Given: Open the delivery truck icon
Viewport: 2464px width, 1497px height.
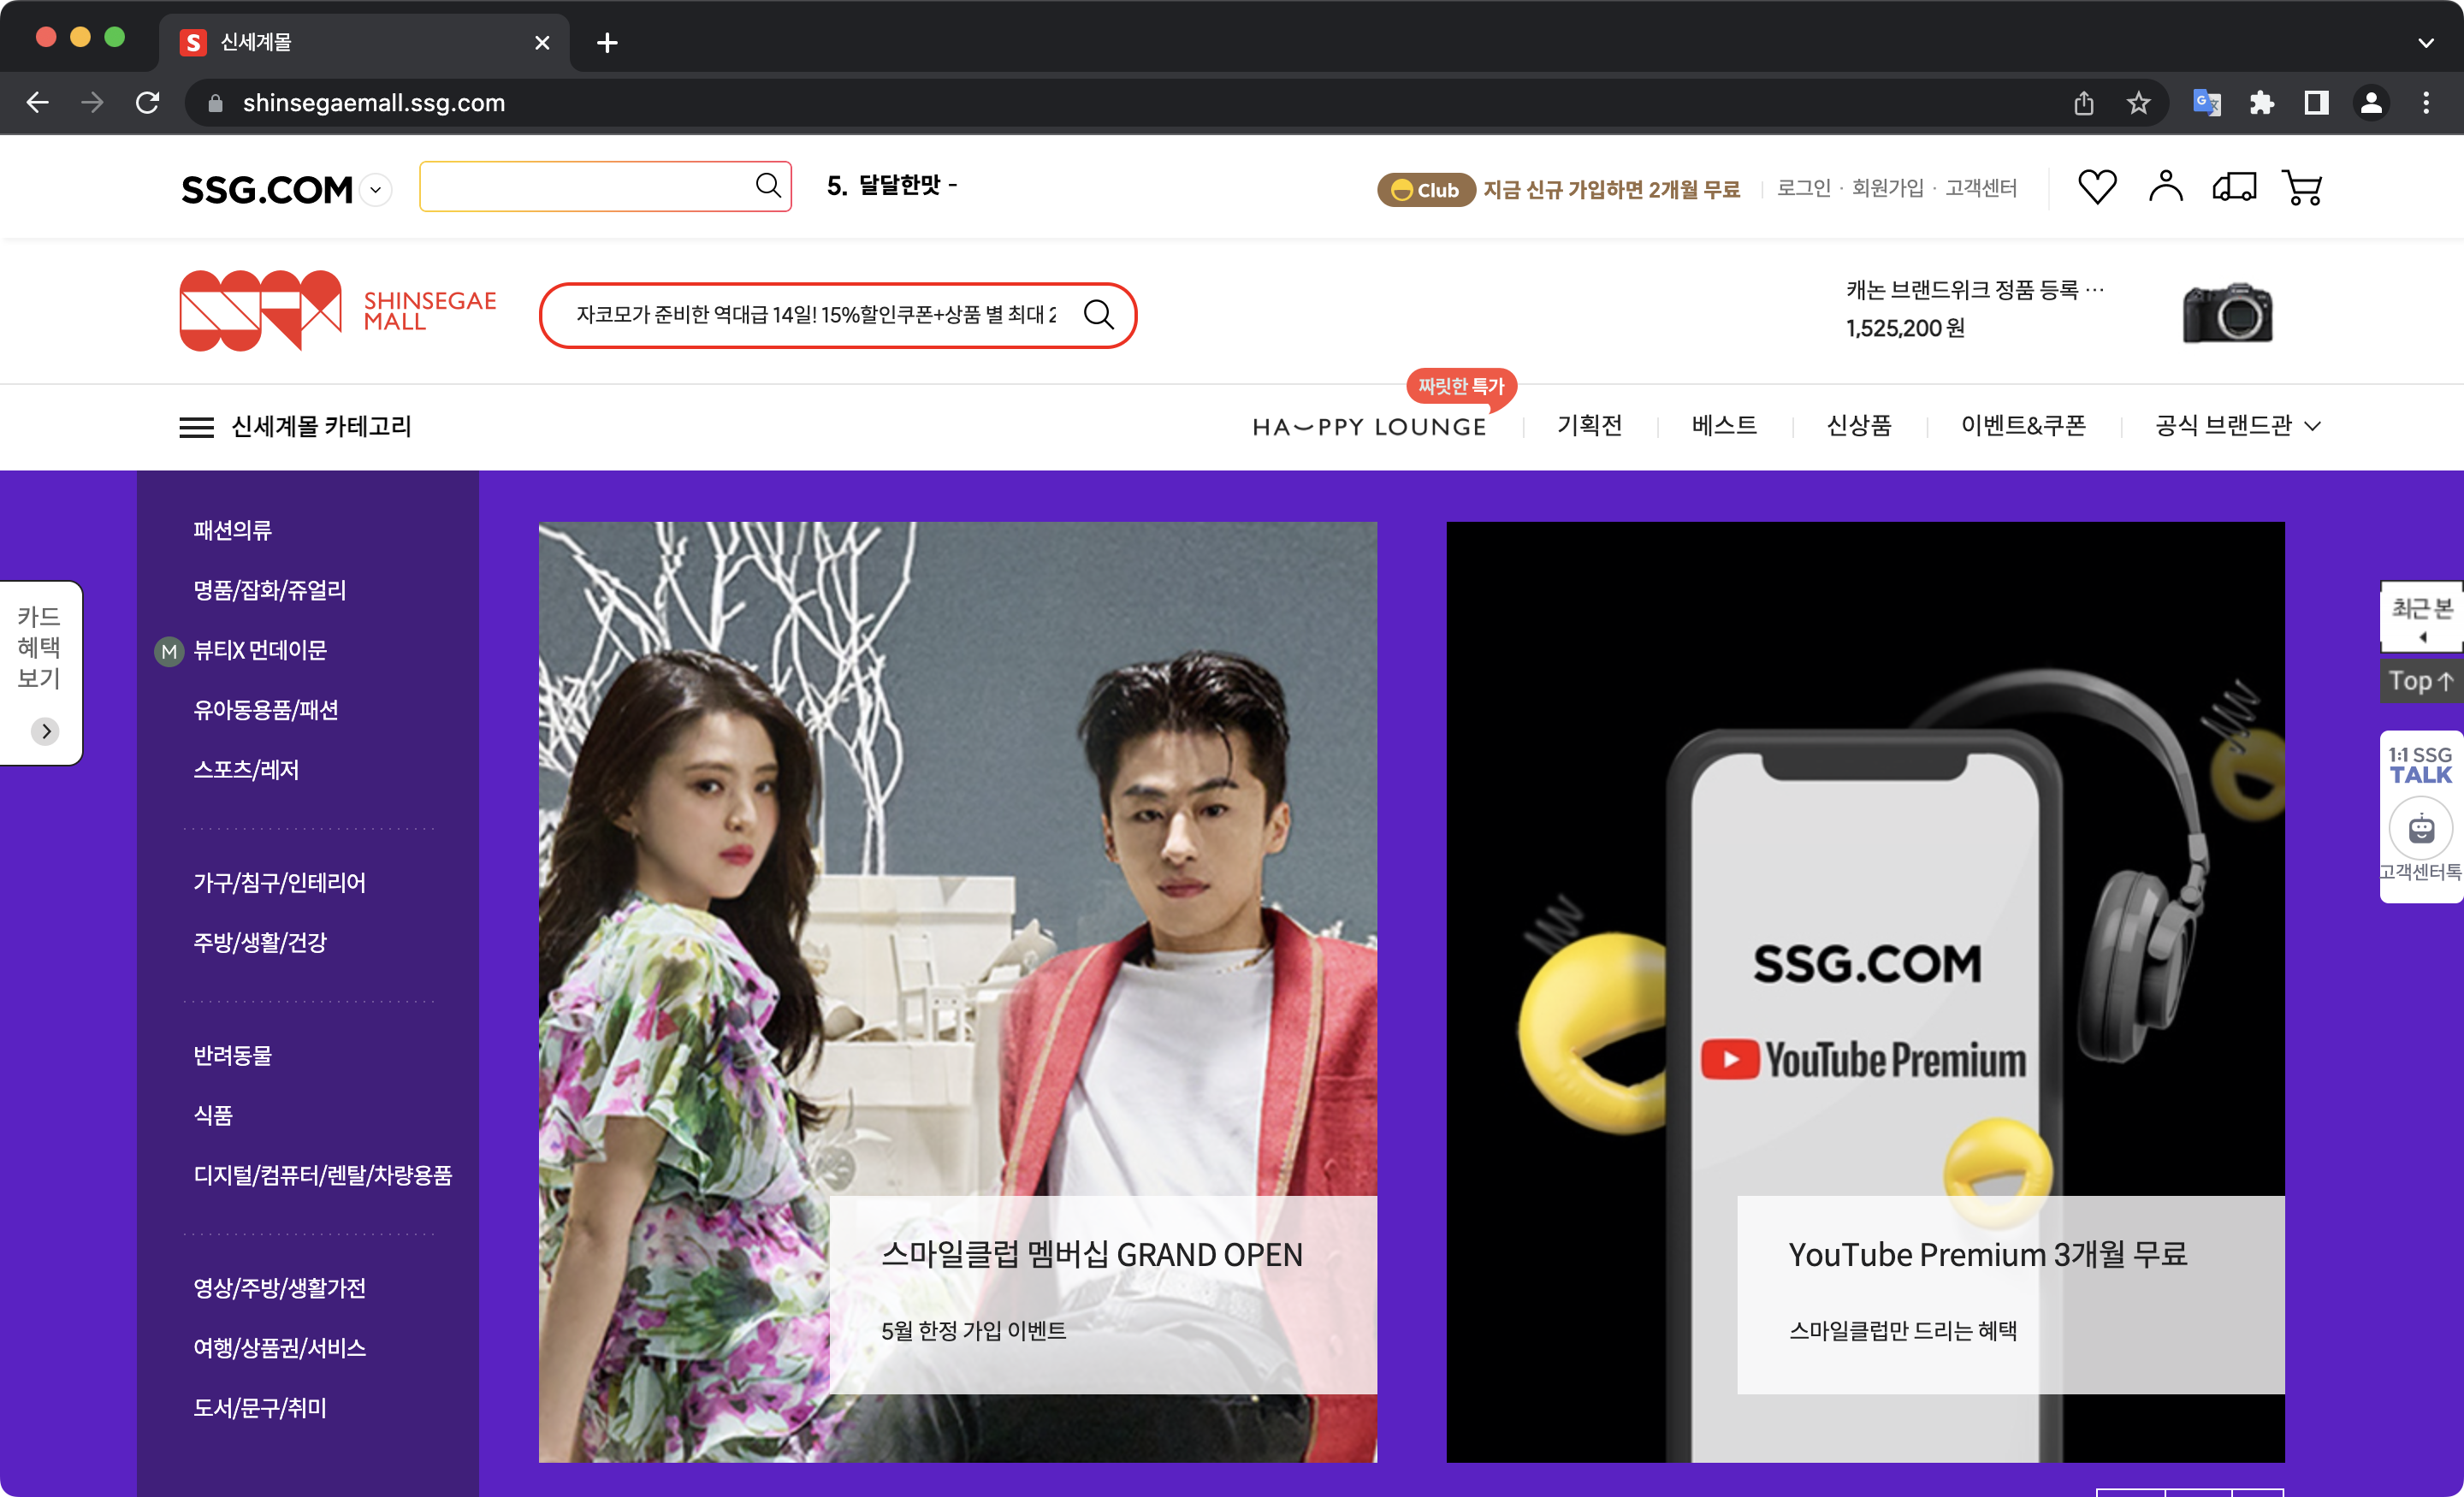Looking at the screenshot, I should [2233, 187].
